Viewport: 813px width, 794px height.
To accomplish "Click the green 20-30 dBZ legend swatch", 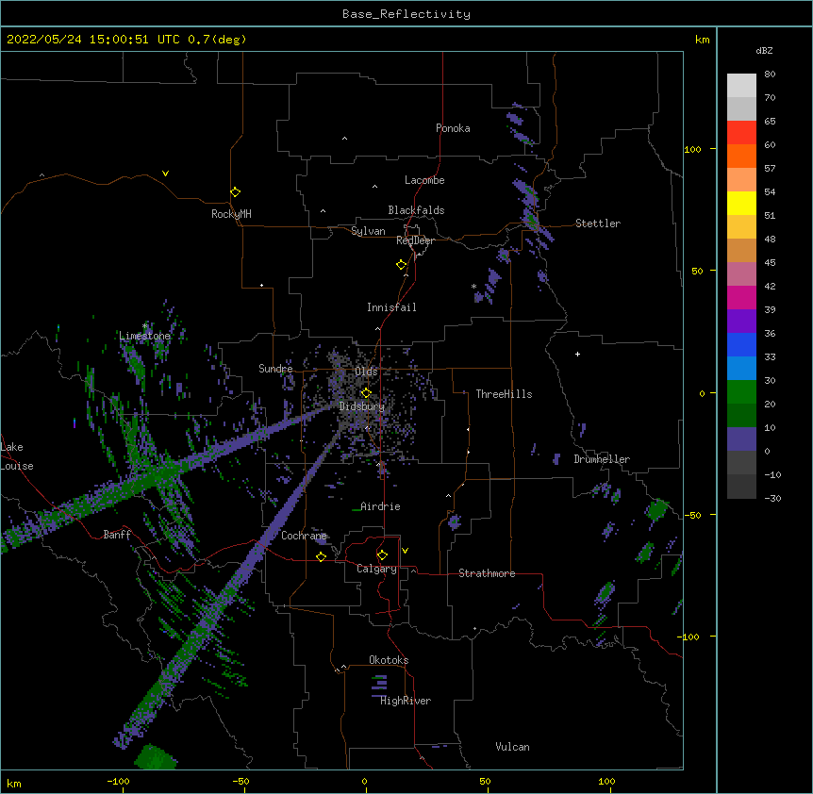I will (741, 392).
